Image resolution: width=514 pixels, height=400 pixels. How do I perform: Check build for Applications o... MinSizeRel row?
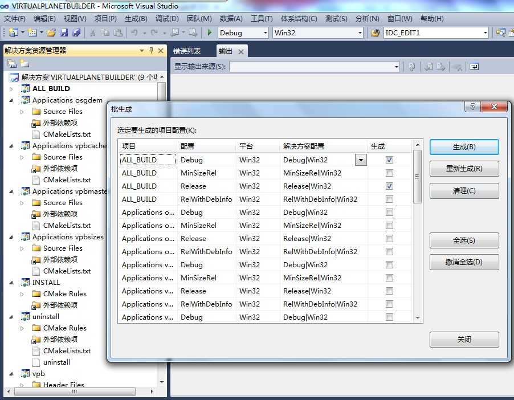coord(389,226)
